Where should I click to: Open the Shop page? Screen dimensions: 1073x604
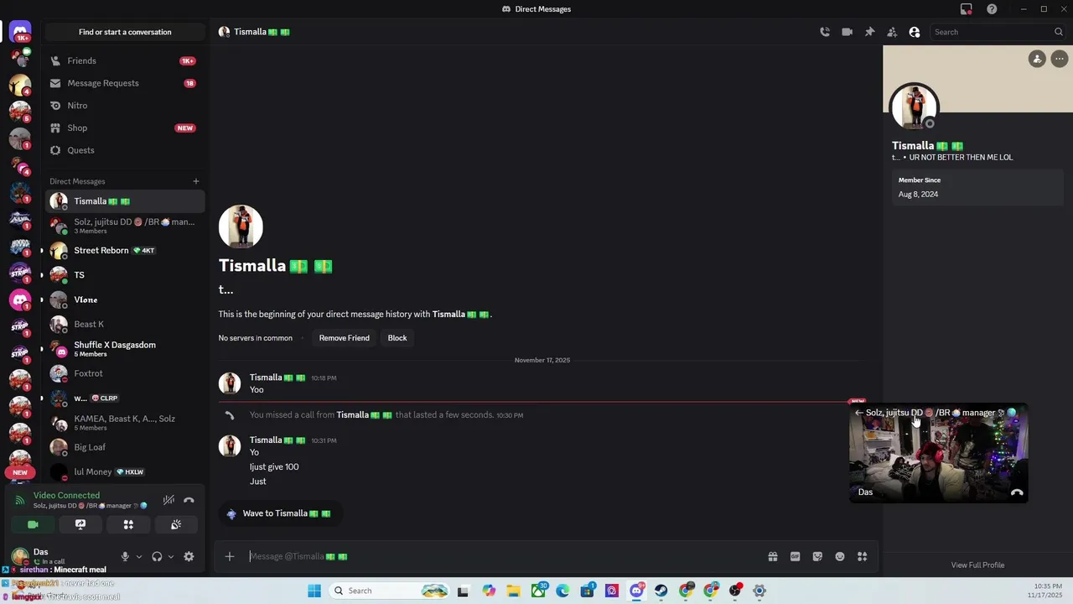[125, 128]
